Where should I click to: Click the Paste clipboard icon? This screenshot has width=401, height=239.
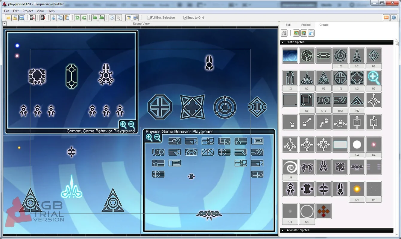click(x=67, y=18)
